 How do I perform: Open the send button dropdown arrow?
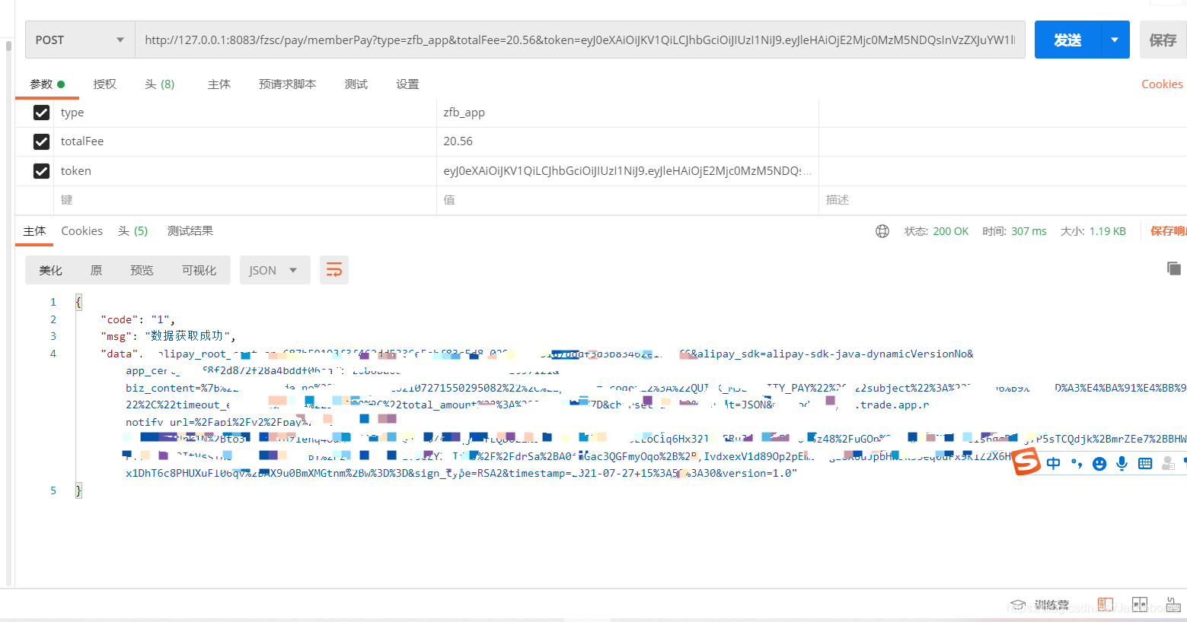1115,40
